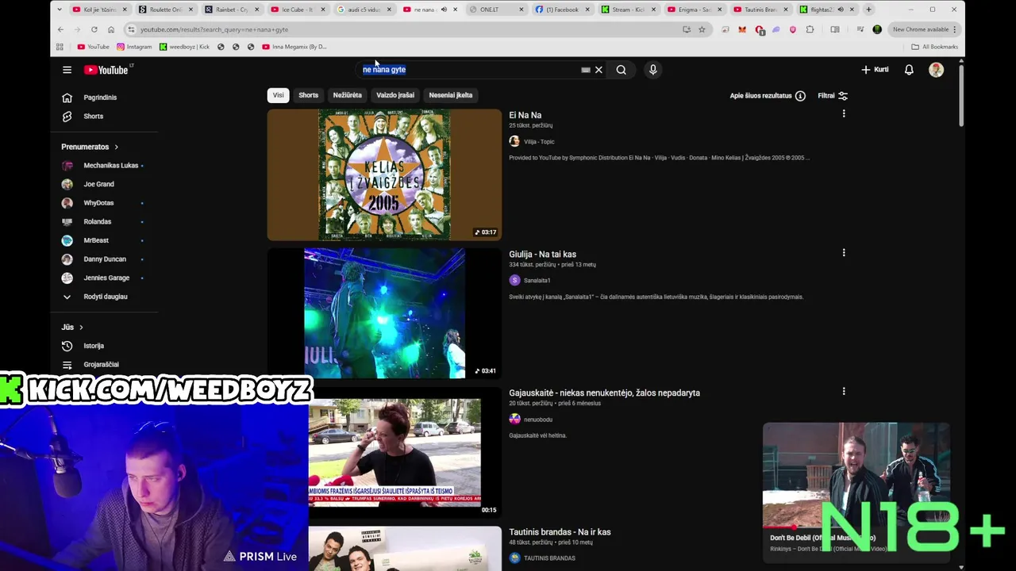Open Vilija - Topic channel
The image size is (1016, 571).
coord(539,142)
